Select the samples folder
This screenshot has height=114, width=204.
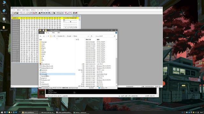[x=44, y=52]
